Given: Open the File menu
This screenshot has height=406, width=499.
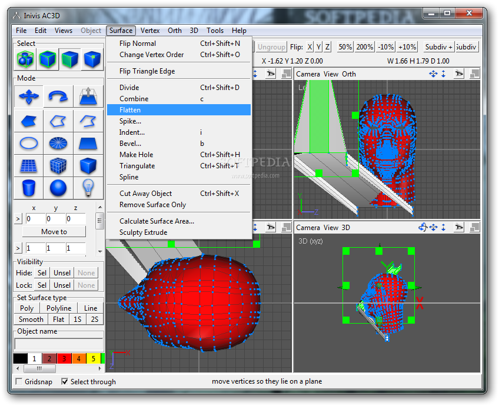Looking at the screenshot, I should pos(21,31).
